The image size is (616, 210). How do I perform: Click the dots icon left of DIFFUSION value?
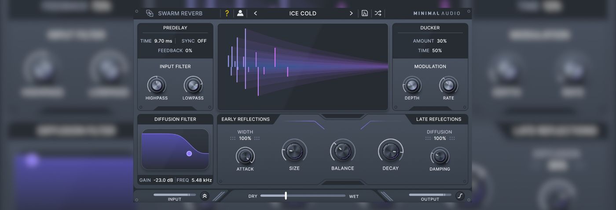coord(428,139)
